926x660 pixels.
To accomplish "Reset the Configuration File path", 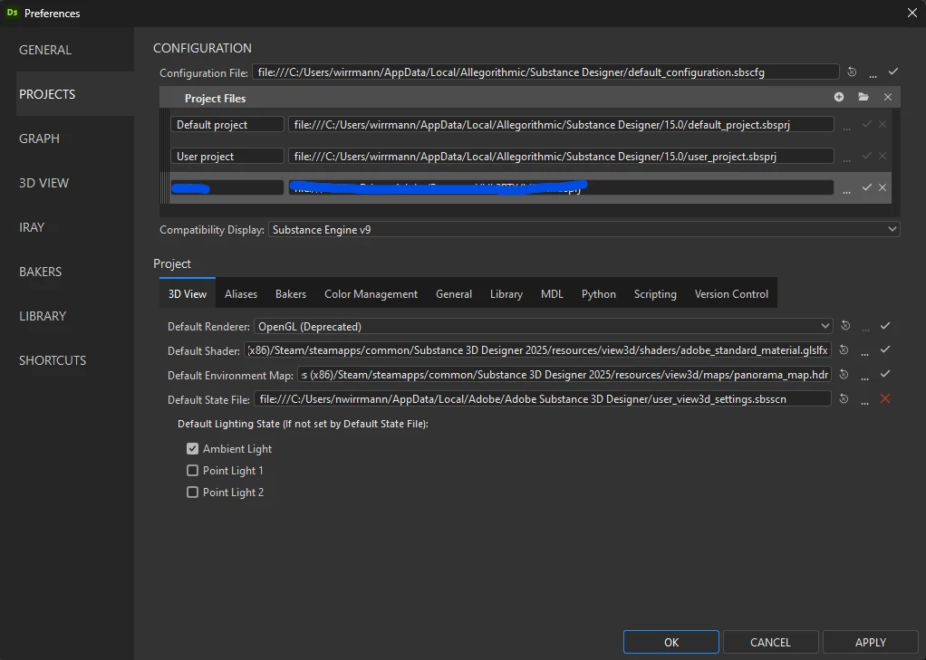I will pyautogui.click(x=852, y=72).
